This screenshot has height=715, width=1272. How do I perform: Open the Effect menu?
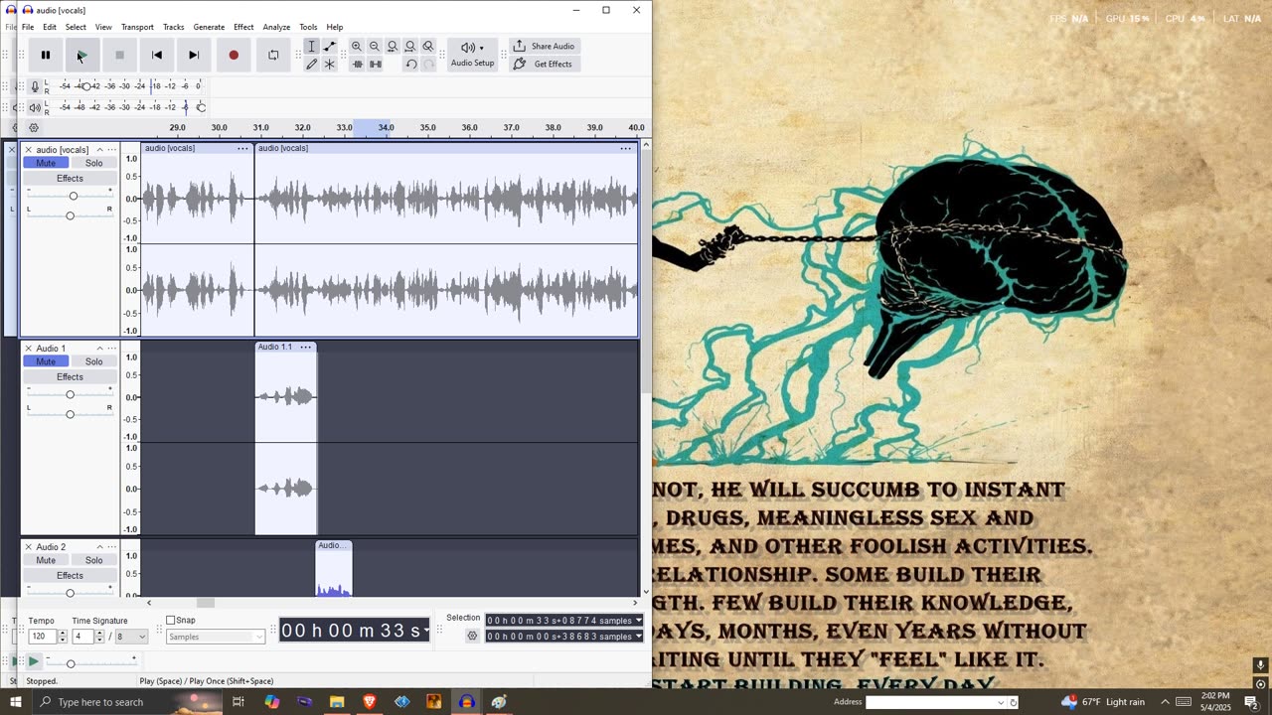[243, 27]
